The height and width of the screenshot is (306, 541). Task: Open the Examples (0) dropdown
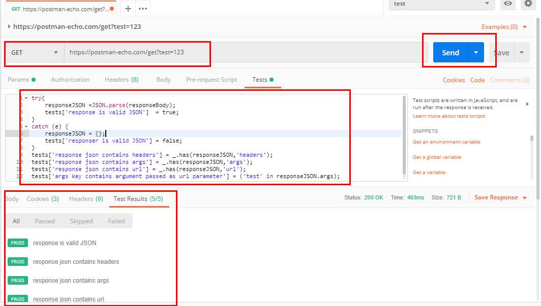[x=504, y=27]
